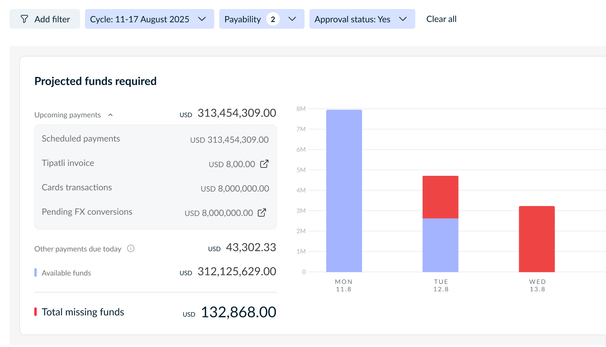Open Pending FX conversions external link icon
The height and width of the screenshot is (347, 606).
click(x=262, y=212)
